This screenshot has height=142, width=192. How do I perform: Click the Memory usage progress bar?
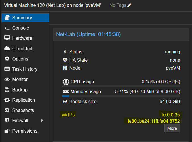click(121, 96)
